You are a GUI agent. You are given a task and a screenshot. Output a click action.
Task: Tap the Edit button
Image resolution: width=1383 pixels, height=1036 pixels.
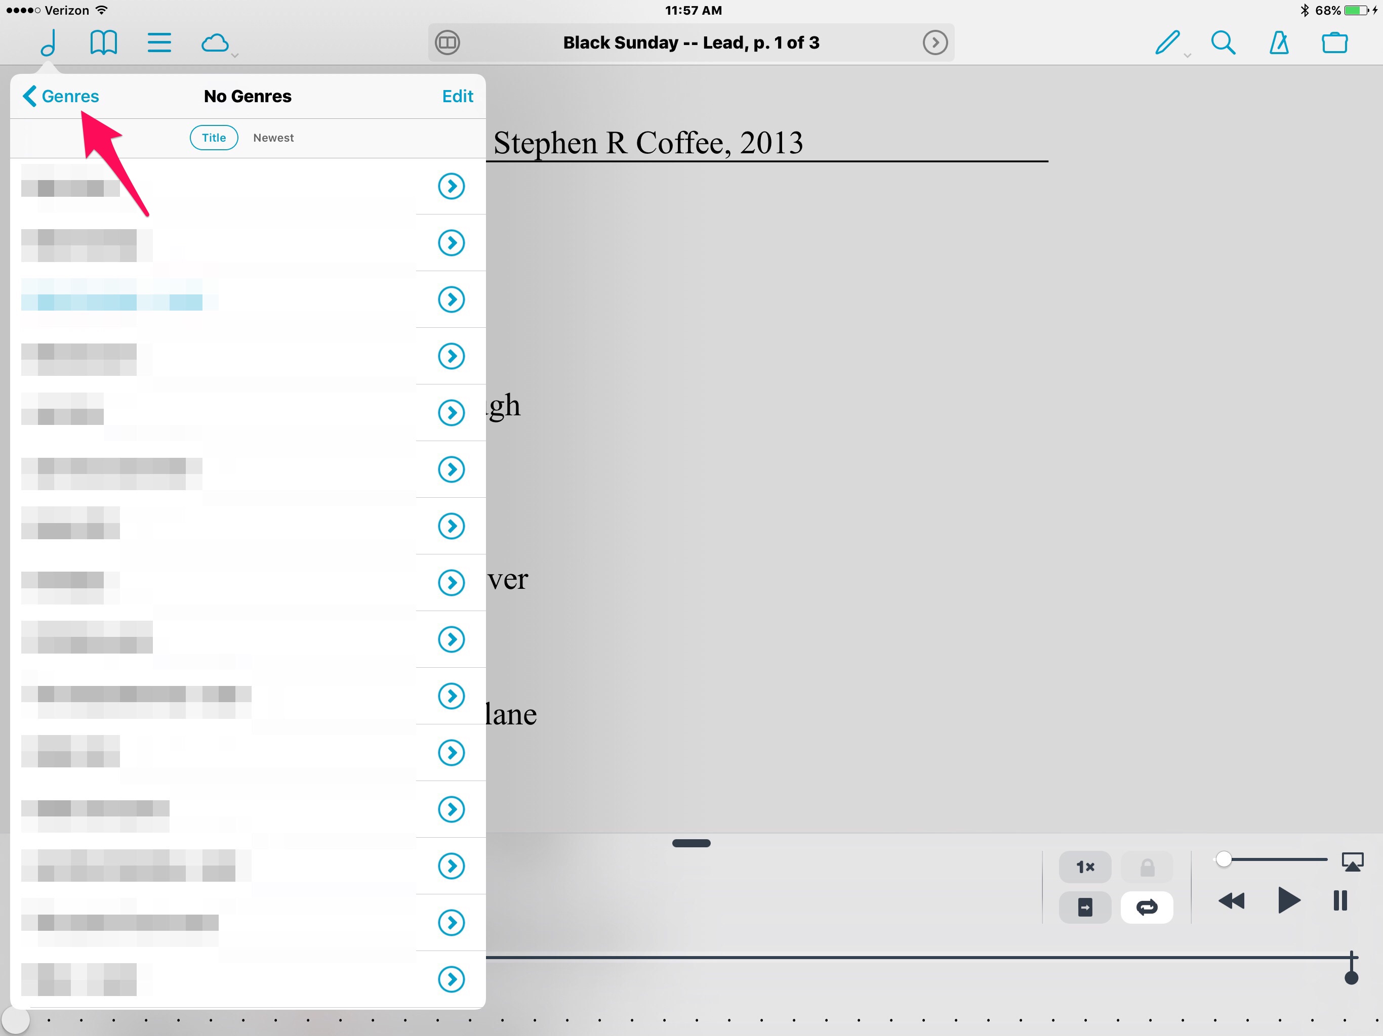point(457,96)
